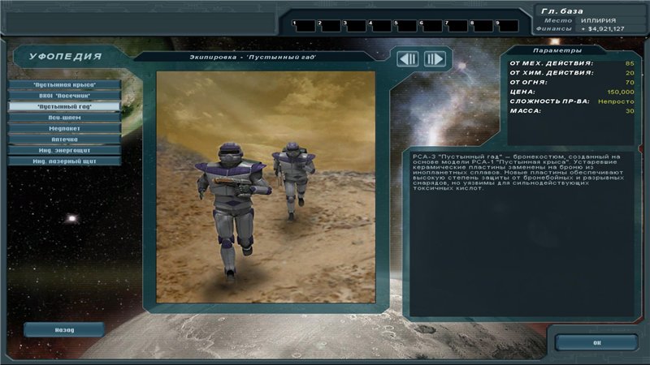Select squad slot number 9
The height and width of the screenshot is (365, 650).
tap(507, 26)
